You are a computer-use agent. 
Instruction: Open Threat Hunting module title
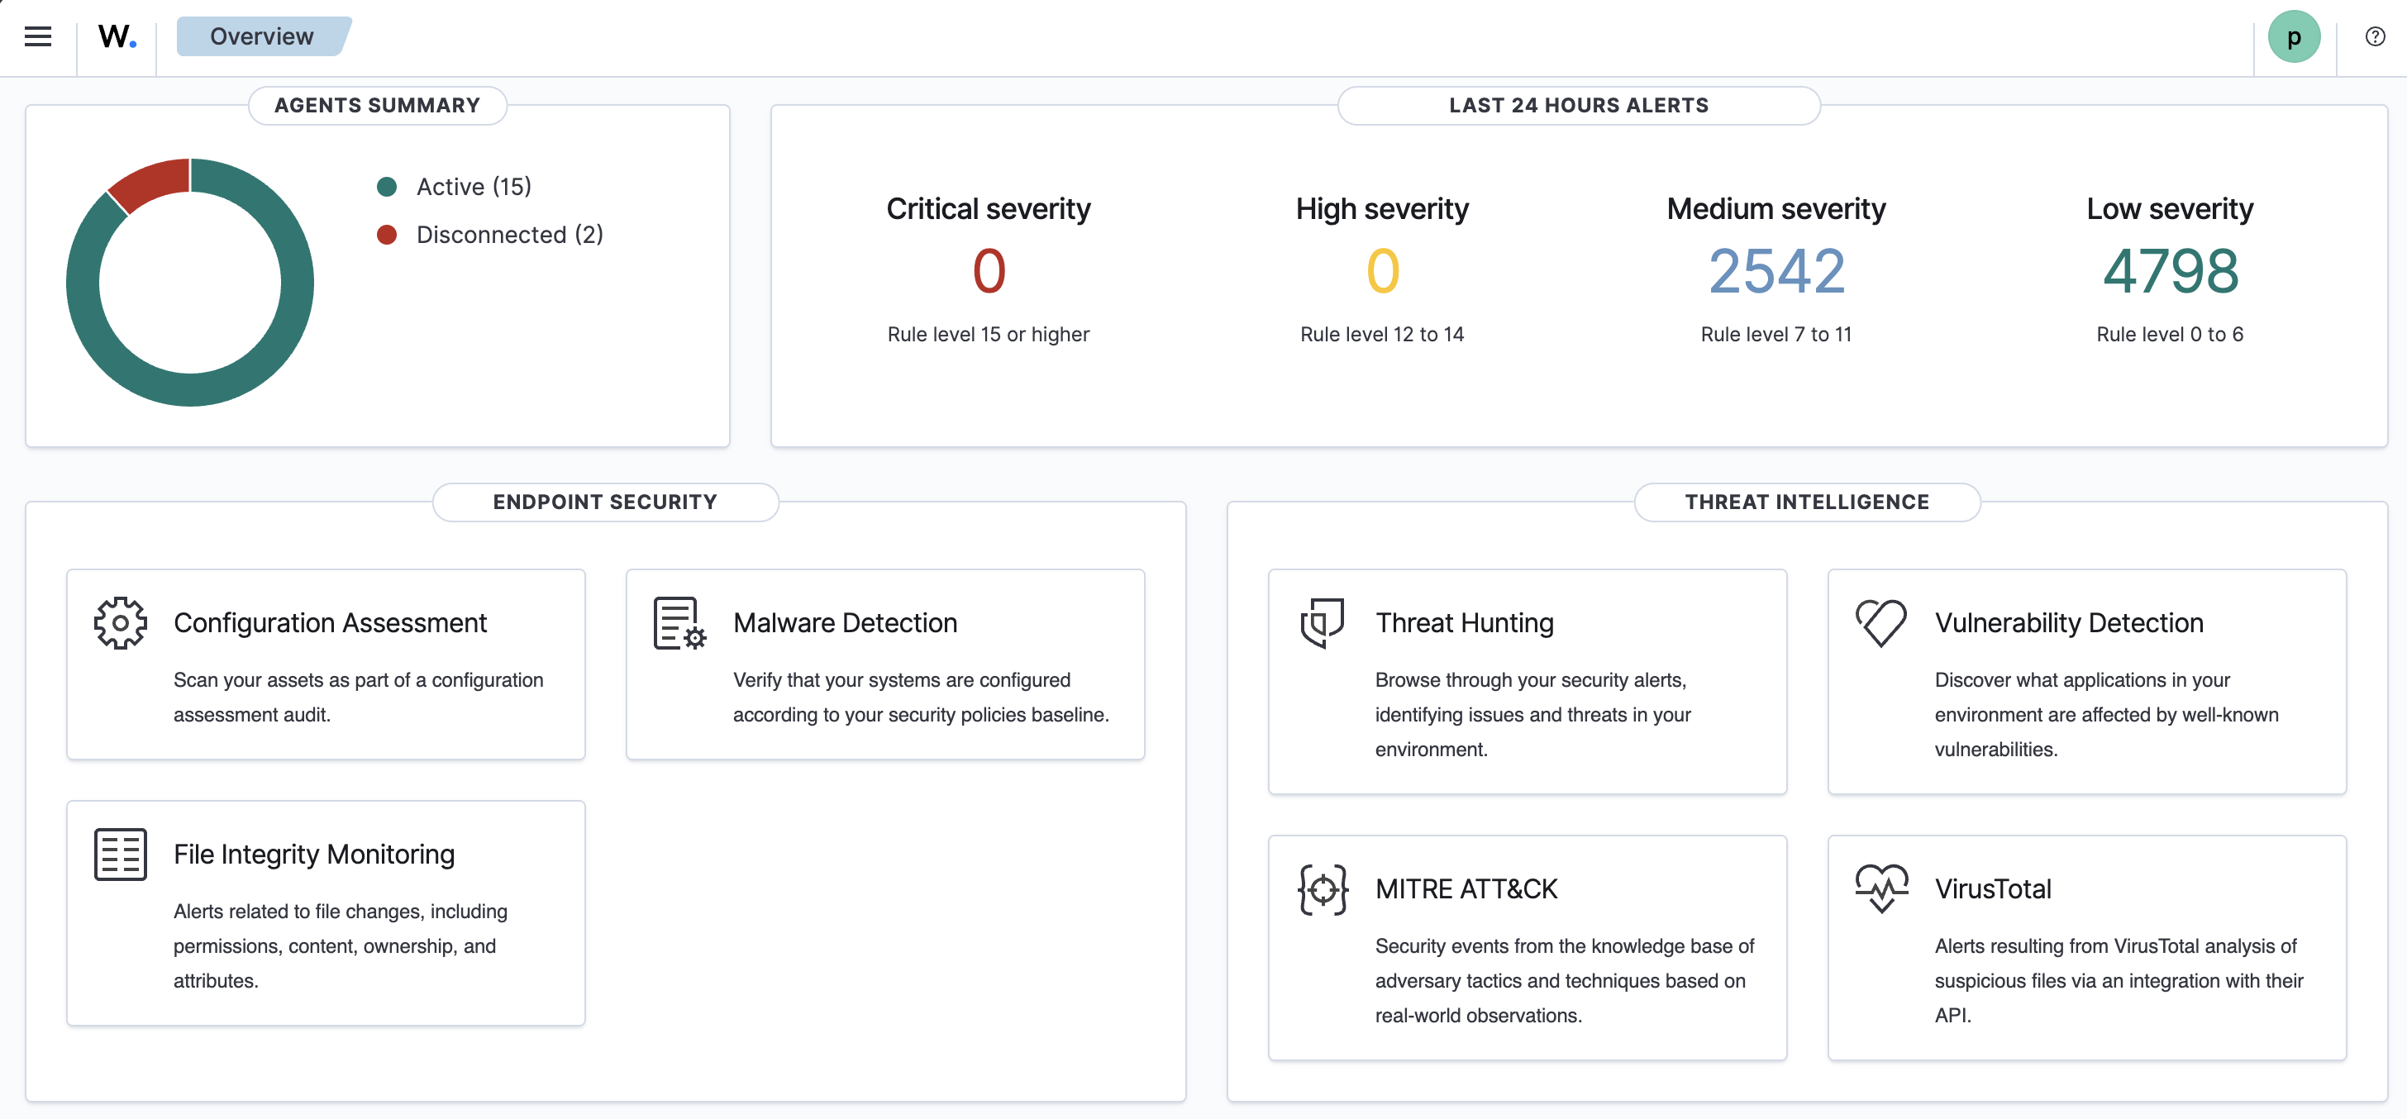click(x=1464, y=623)
